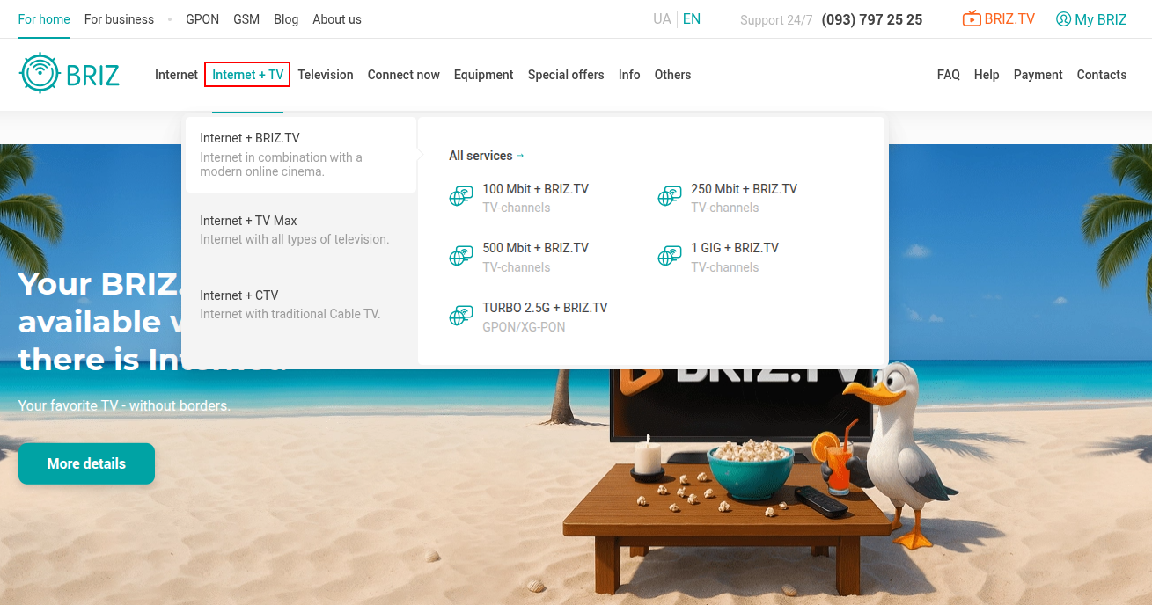Click the globe icon beside 1 GIG + BRIZ.TV
Viewport: 1152px width, 605px height.
pyautogui.click(x=670, y=257)
